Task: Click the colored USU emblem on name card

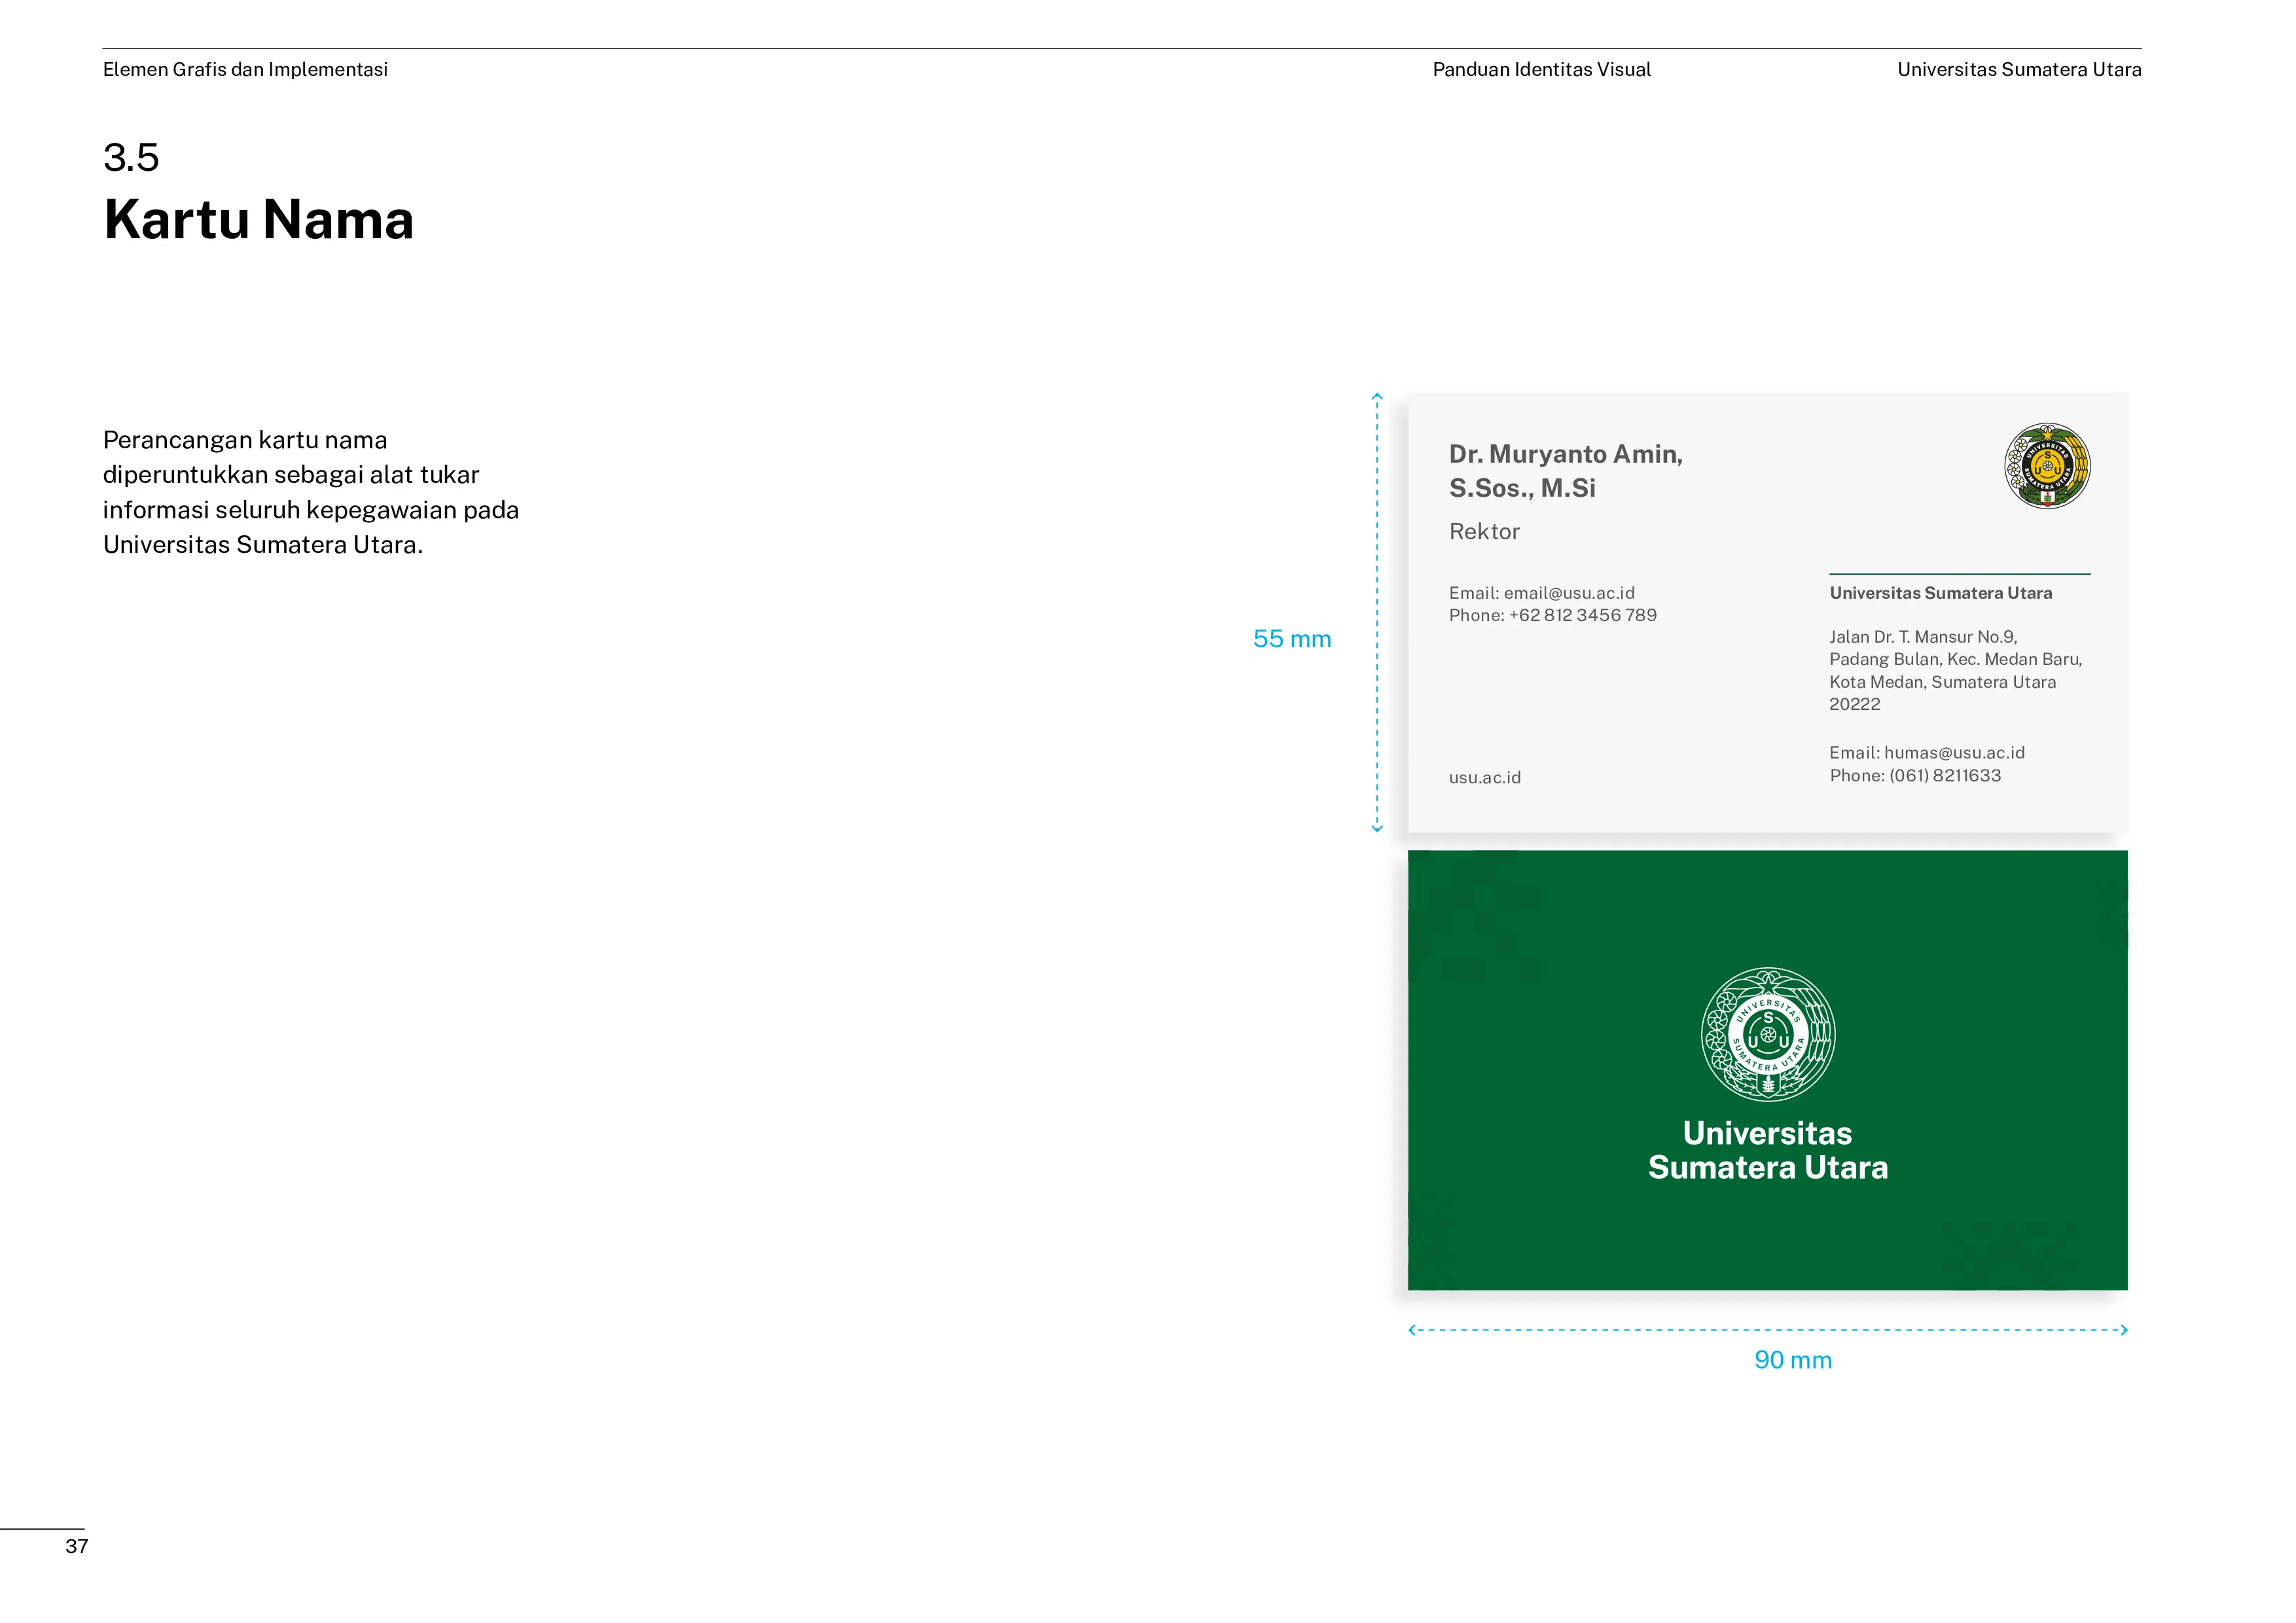Action: pos(2047,466)
